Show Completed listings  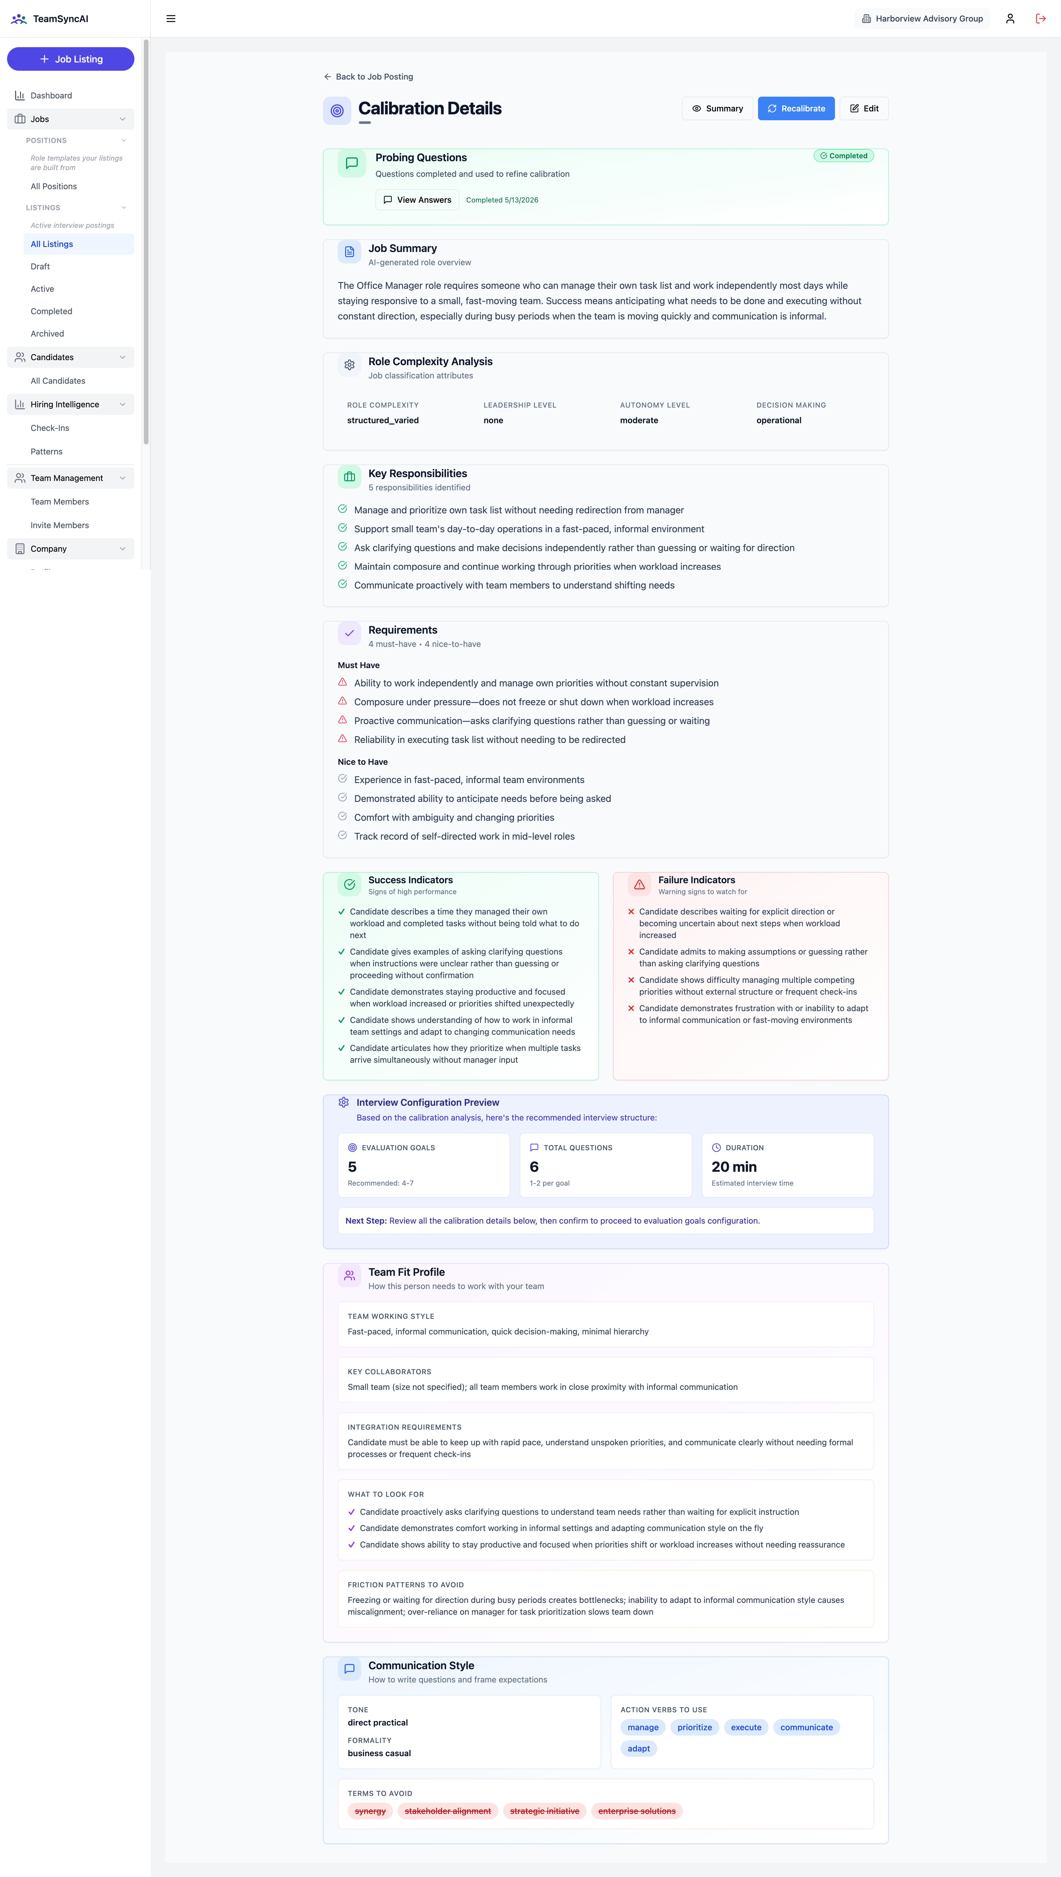79,311
